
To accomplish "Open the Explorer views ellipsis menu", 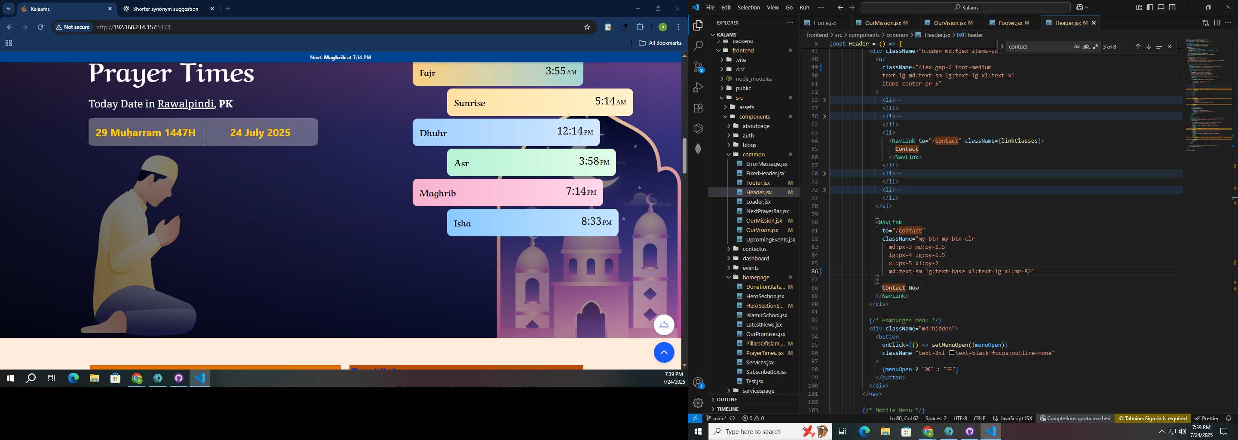I will coord(790,23).
